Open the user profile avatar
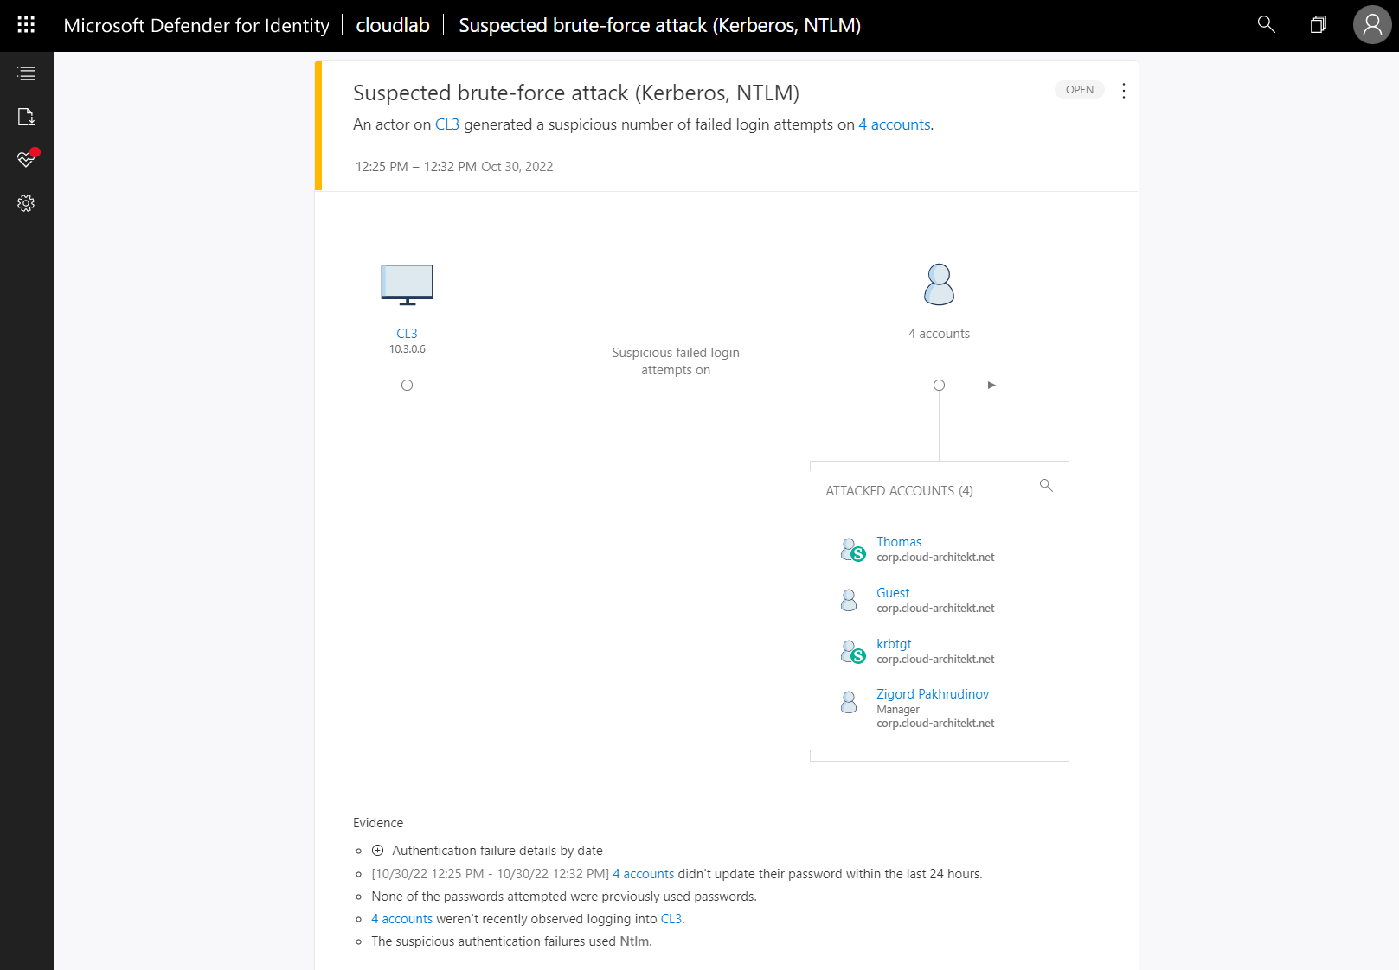 tap(1372, 25)
